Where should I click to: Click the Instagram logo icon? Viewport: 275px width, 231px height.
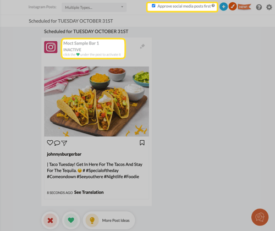coord(51,47)
